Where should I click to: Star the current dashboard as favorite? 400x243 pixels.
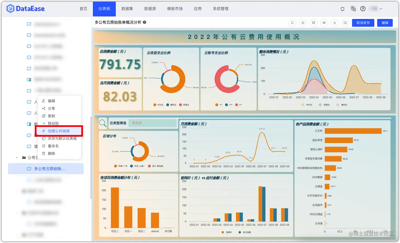point(303,23)
